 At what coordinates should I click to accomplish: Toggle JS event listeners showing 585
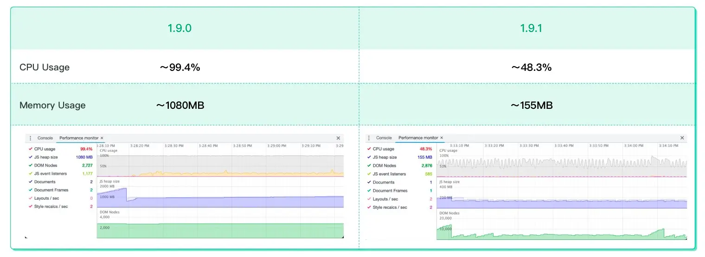tap(369, 174)
